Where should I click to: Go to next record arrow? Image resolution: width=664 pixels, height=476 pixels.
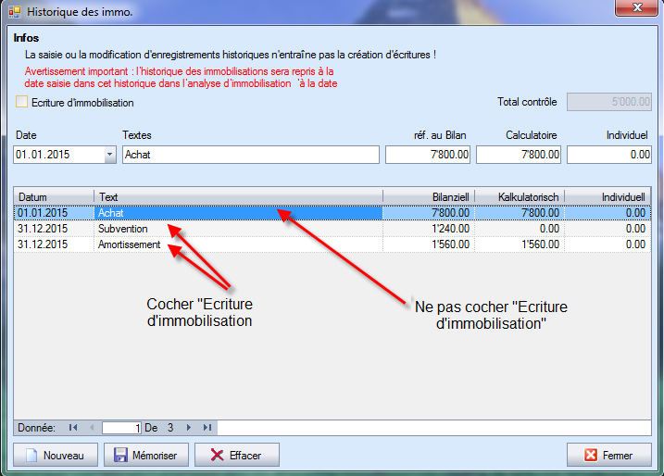point(189,428)
